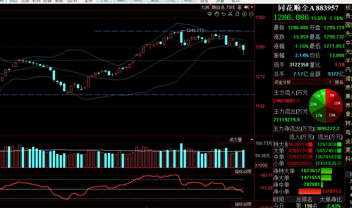Viewport: 352px width, 208px height.
Task: Toggle the 均线 moving average lines
Action: point(230,7)
